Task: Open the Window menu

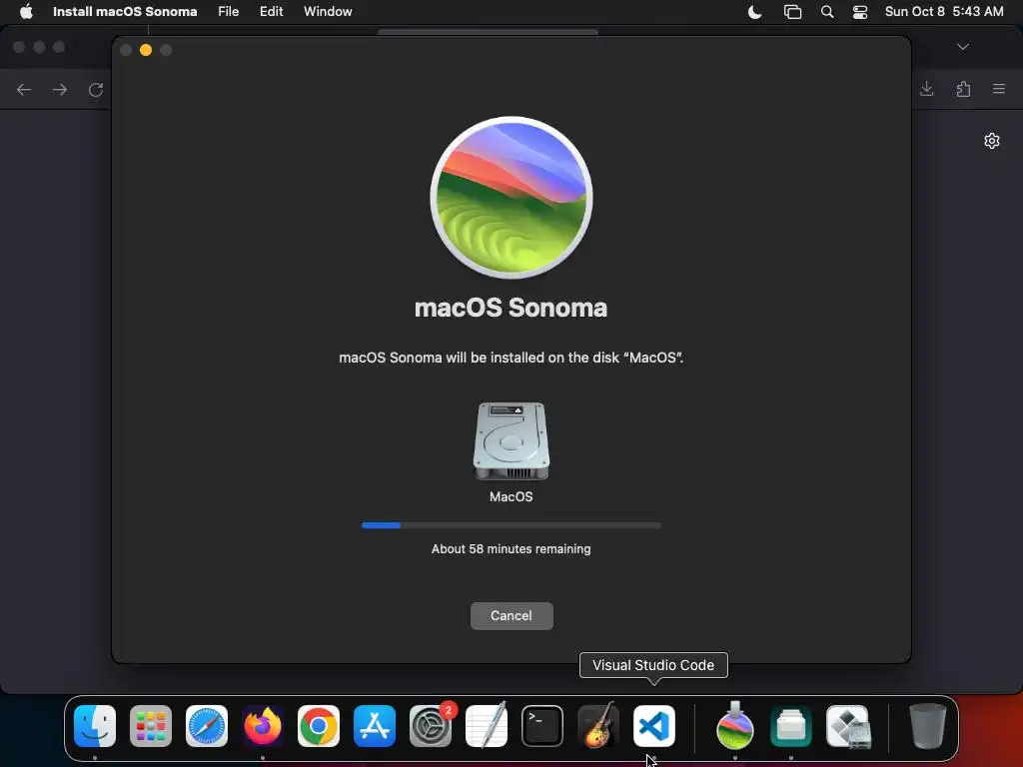Action: (328, 12)
